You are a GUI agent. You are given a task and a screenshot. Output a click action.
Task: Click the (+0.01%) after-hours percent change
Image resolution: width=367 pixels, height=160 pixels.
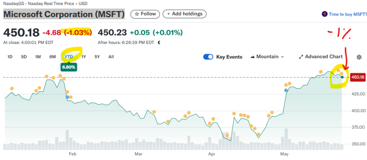pos(168,33)
